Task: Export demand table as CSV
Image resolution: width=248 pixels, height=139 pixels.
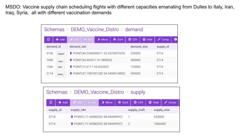Action: [x=133, y=39]
